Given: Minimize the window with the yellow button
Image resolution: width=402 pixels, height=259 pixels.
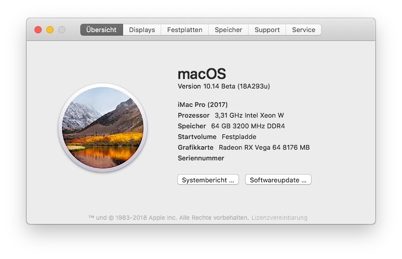Looking at the screenshot, I should click(50, 30).
